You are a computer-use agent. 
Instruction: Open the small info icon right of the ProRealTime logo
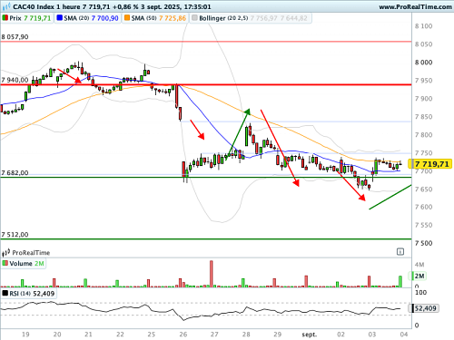click(400, 251)
